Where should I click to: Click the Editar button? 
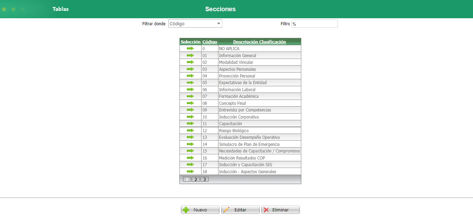(241, 210)
